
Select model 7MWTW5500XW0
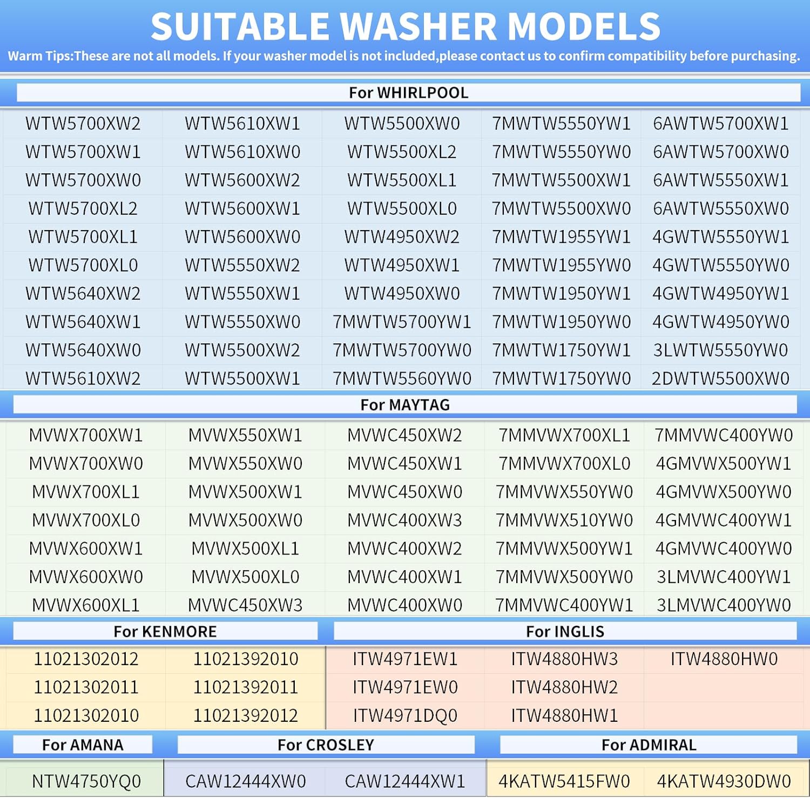point(562,208)
